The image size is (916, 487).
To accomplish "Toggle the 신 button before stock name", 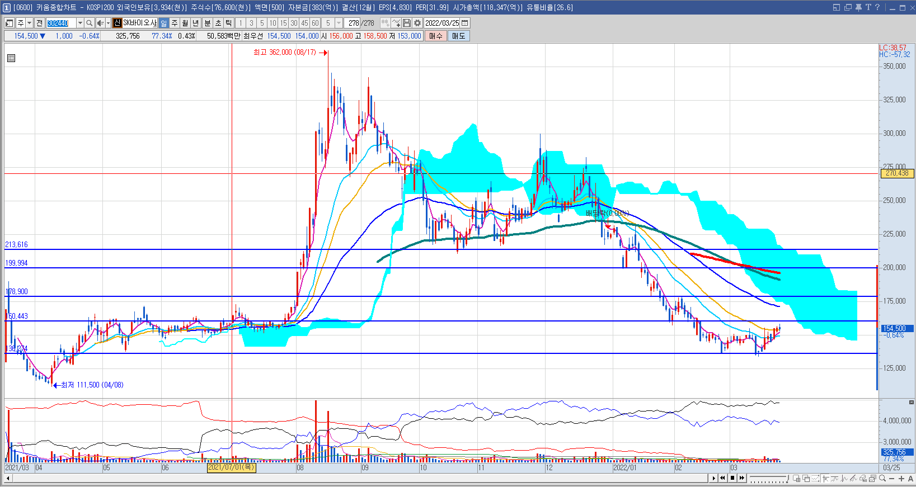I will point(117,23).
